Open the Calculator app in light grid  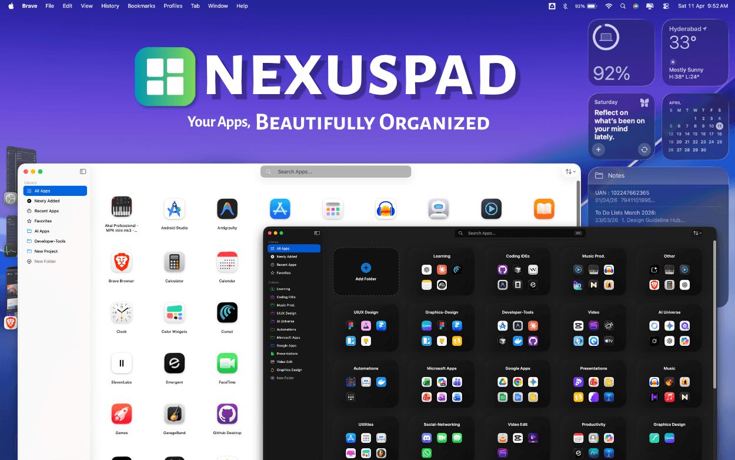click(174, 262)
